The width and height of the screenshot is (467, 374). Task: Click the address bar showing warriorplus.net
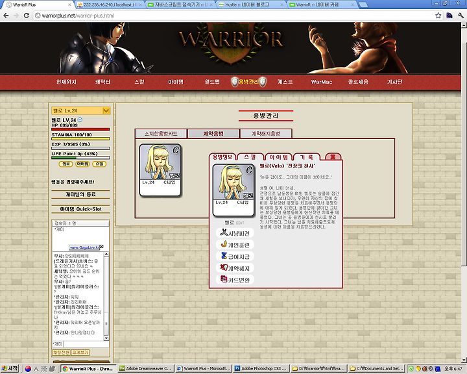pyautogui.click(x=232, y=16)
